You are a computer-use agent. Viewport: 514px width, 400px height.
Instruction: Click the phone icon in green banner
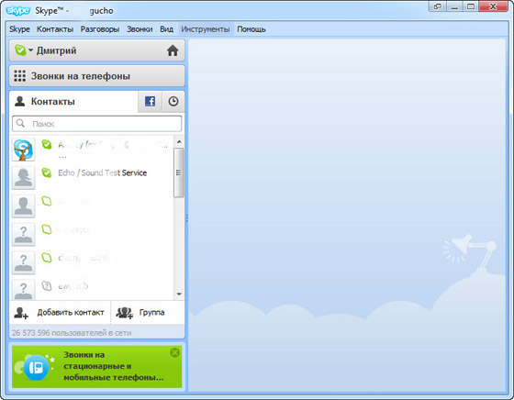pos(36,368)
